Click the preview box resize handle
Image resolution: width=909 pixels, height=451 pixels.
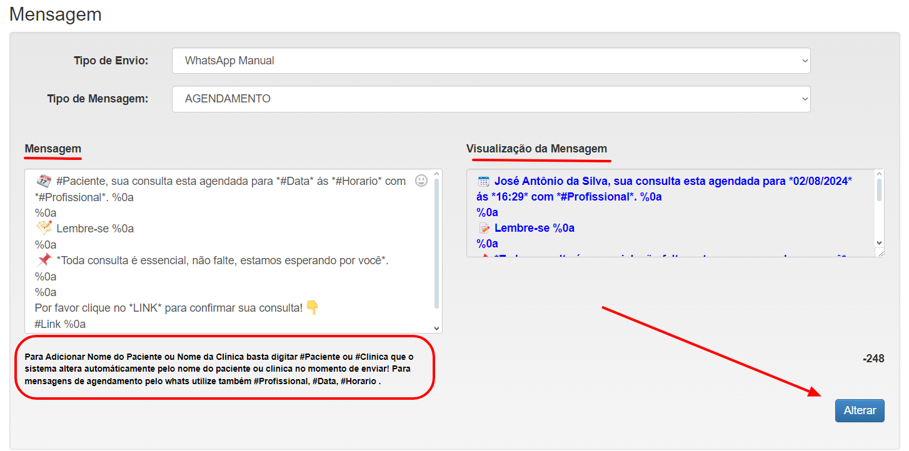point(880,252)
